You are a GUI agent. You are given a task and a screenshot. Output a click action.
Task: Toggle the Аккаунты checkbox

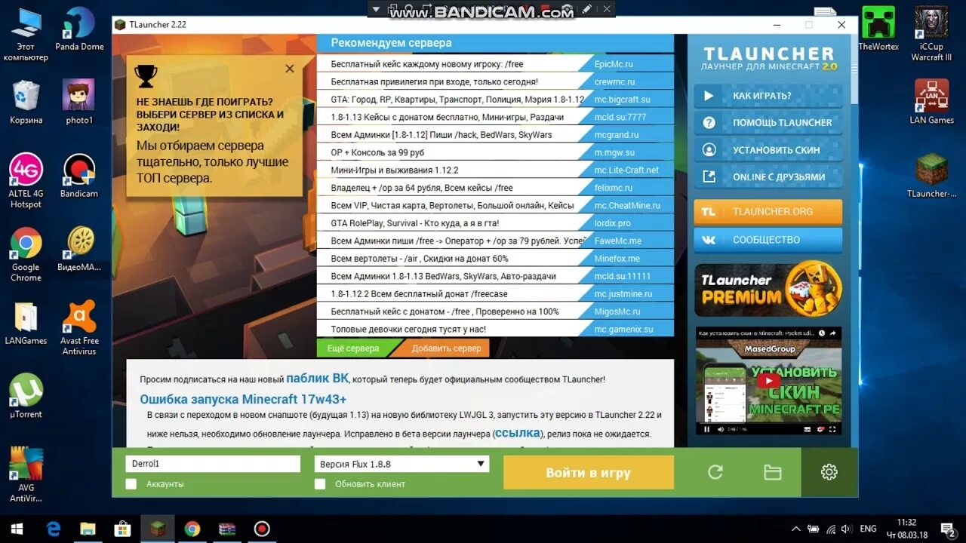pyautogui.click(x=131, y=484)
